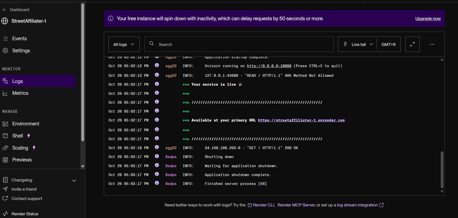Click the globe icon beside StreetAffiliater-1
458x218 pixels.
pyautogui.click(x=5, y=21)
